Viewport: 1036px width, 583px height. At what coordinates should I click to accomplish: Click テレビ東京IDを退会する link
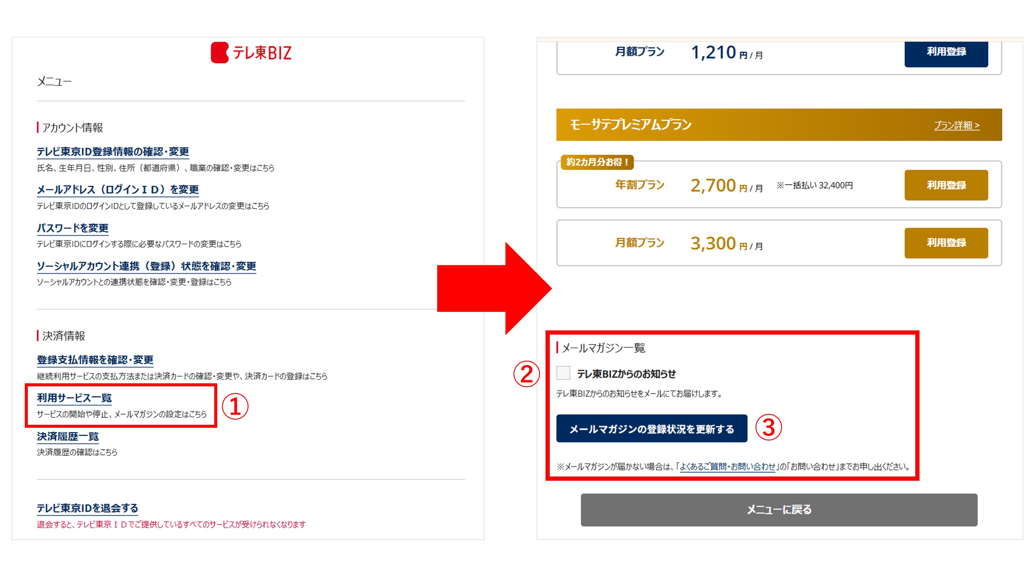click(87, 508)
